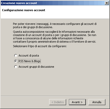Click the 'Account gruppi di discussione' text label
110x109 pixels.
(x=36, y=67)
